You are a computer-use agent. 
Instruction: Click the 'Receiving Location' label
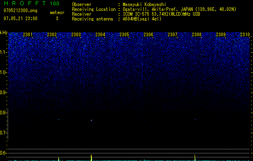coord(94,9)
